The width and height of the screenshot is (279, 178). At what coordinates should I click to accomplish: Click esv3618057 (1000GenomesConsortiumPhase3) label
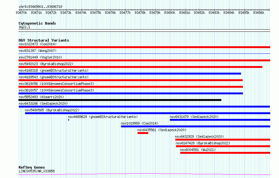(56, 90)
